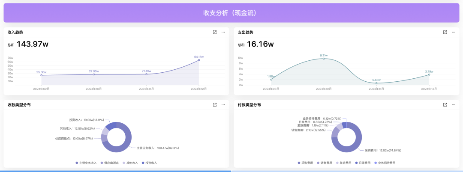Select the 64.16w data point in 收入趋势
Screen dimensions: 463x172
tap(199, 60)
